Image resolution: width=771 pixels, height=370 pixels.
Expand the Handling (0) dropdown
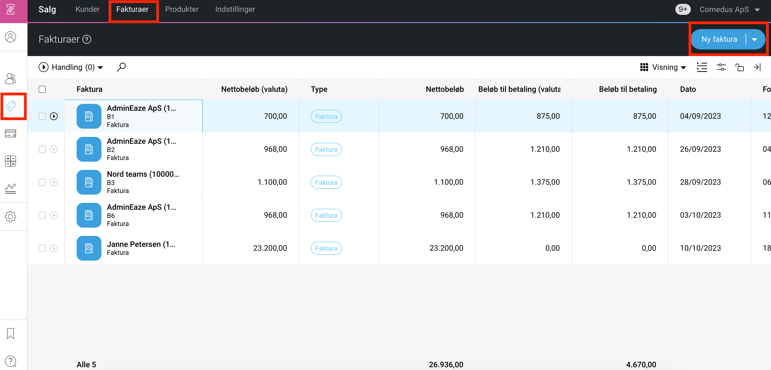[x=71, y=67]
